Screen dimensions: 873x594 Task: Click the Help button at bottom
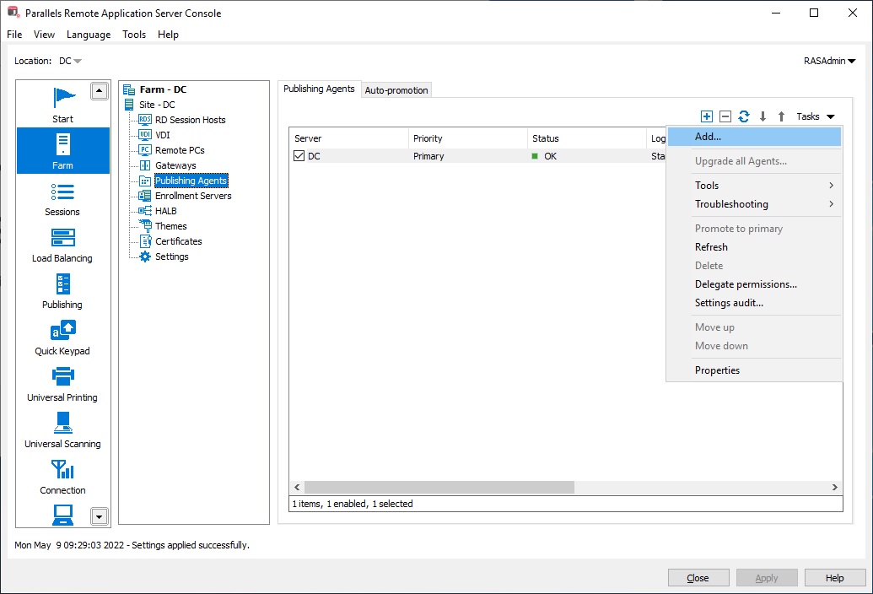point(834,578)
